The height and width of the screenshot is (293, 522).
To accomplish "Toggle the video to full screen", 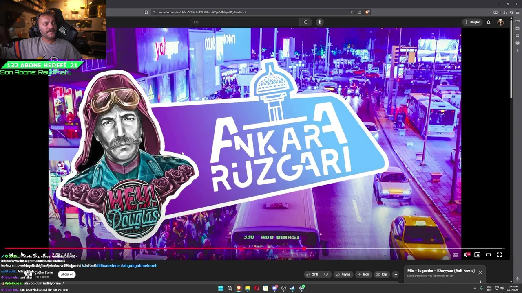I will pos(499,255).
